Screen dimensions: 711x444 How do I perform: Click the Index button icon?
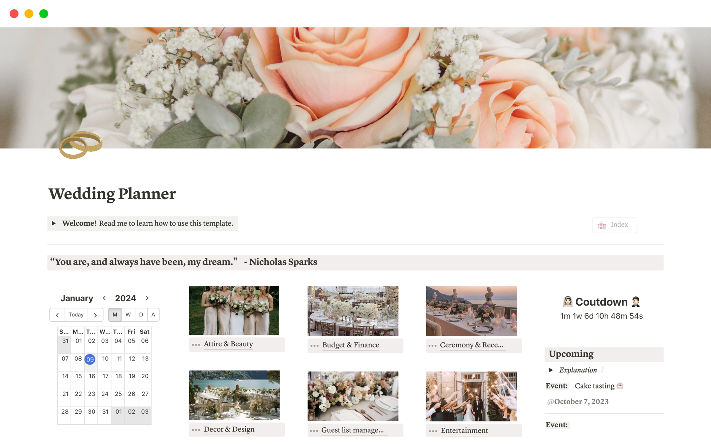pyautogui.click(x=602, y=225)
